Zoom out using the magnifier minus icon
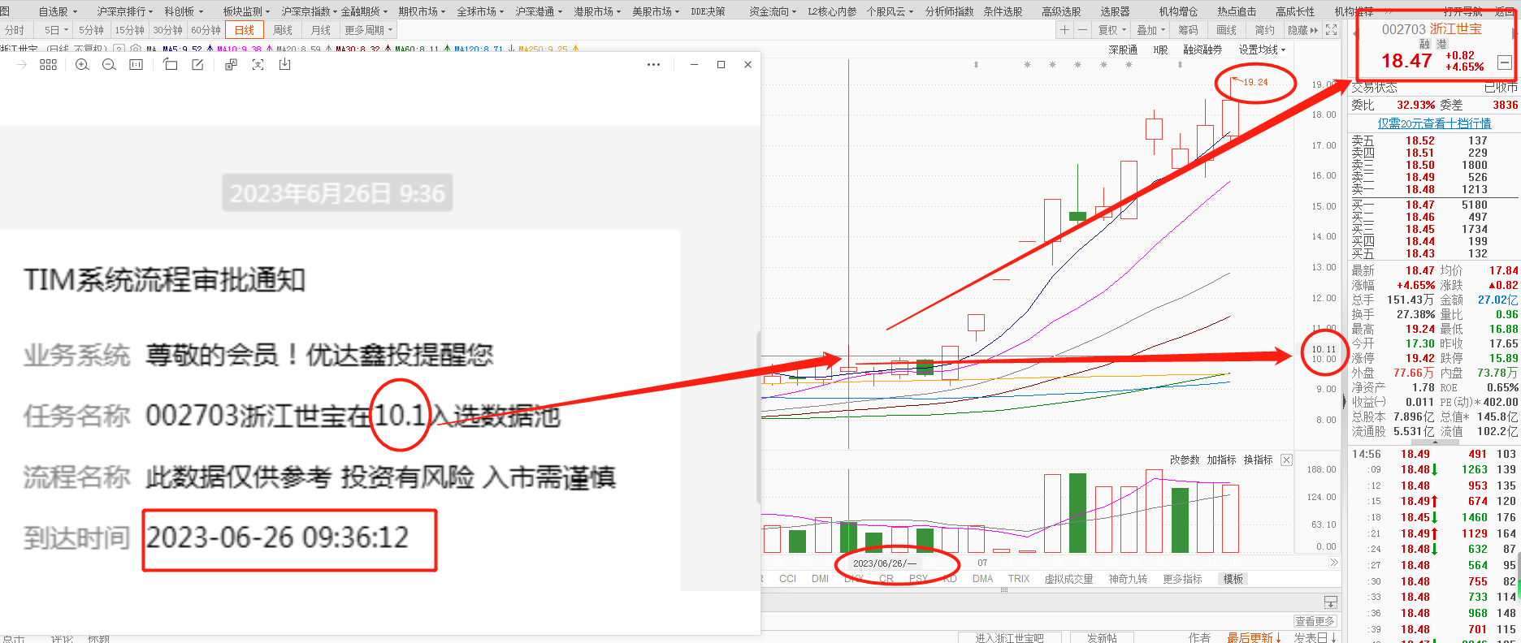Screen dimensions: 1521x643 [109, 65]
